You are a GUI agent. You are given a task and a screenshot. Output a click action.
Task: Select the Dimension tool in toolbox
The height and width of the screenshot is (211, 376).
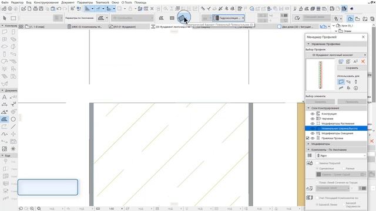click(5, 104)
